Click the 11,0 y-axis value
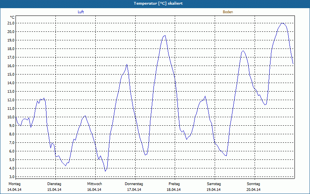310x194 pixels. [11, 109]
